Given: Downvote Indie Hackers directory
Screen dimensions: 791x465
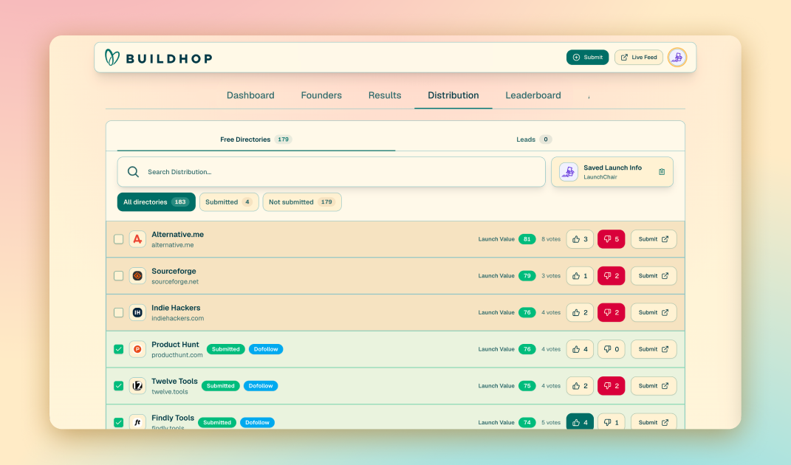Looking at the screenshot, I should (612, 313).
